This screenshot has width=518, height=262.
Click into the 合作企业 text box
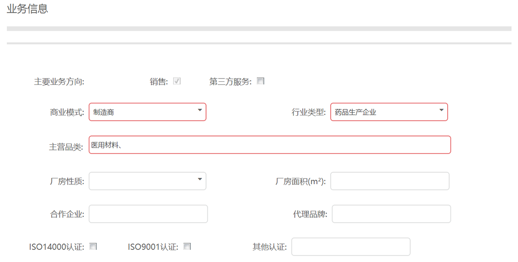pyautogui.click(x=148, y=214)
